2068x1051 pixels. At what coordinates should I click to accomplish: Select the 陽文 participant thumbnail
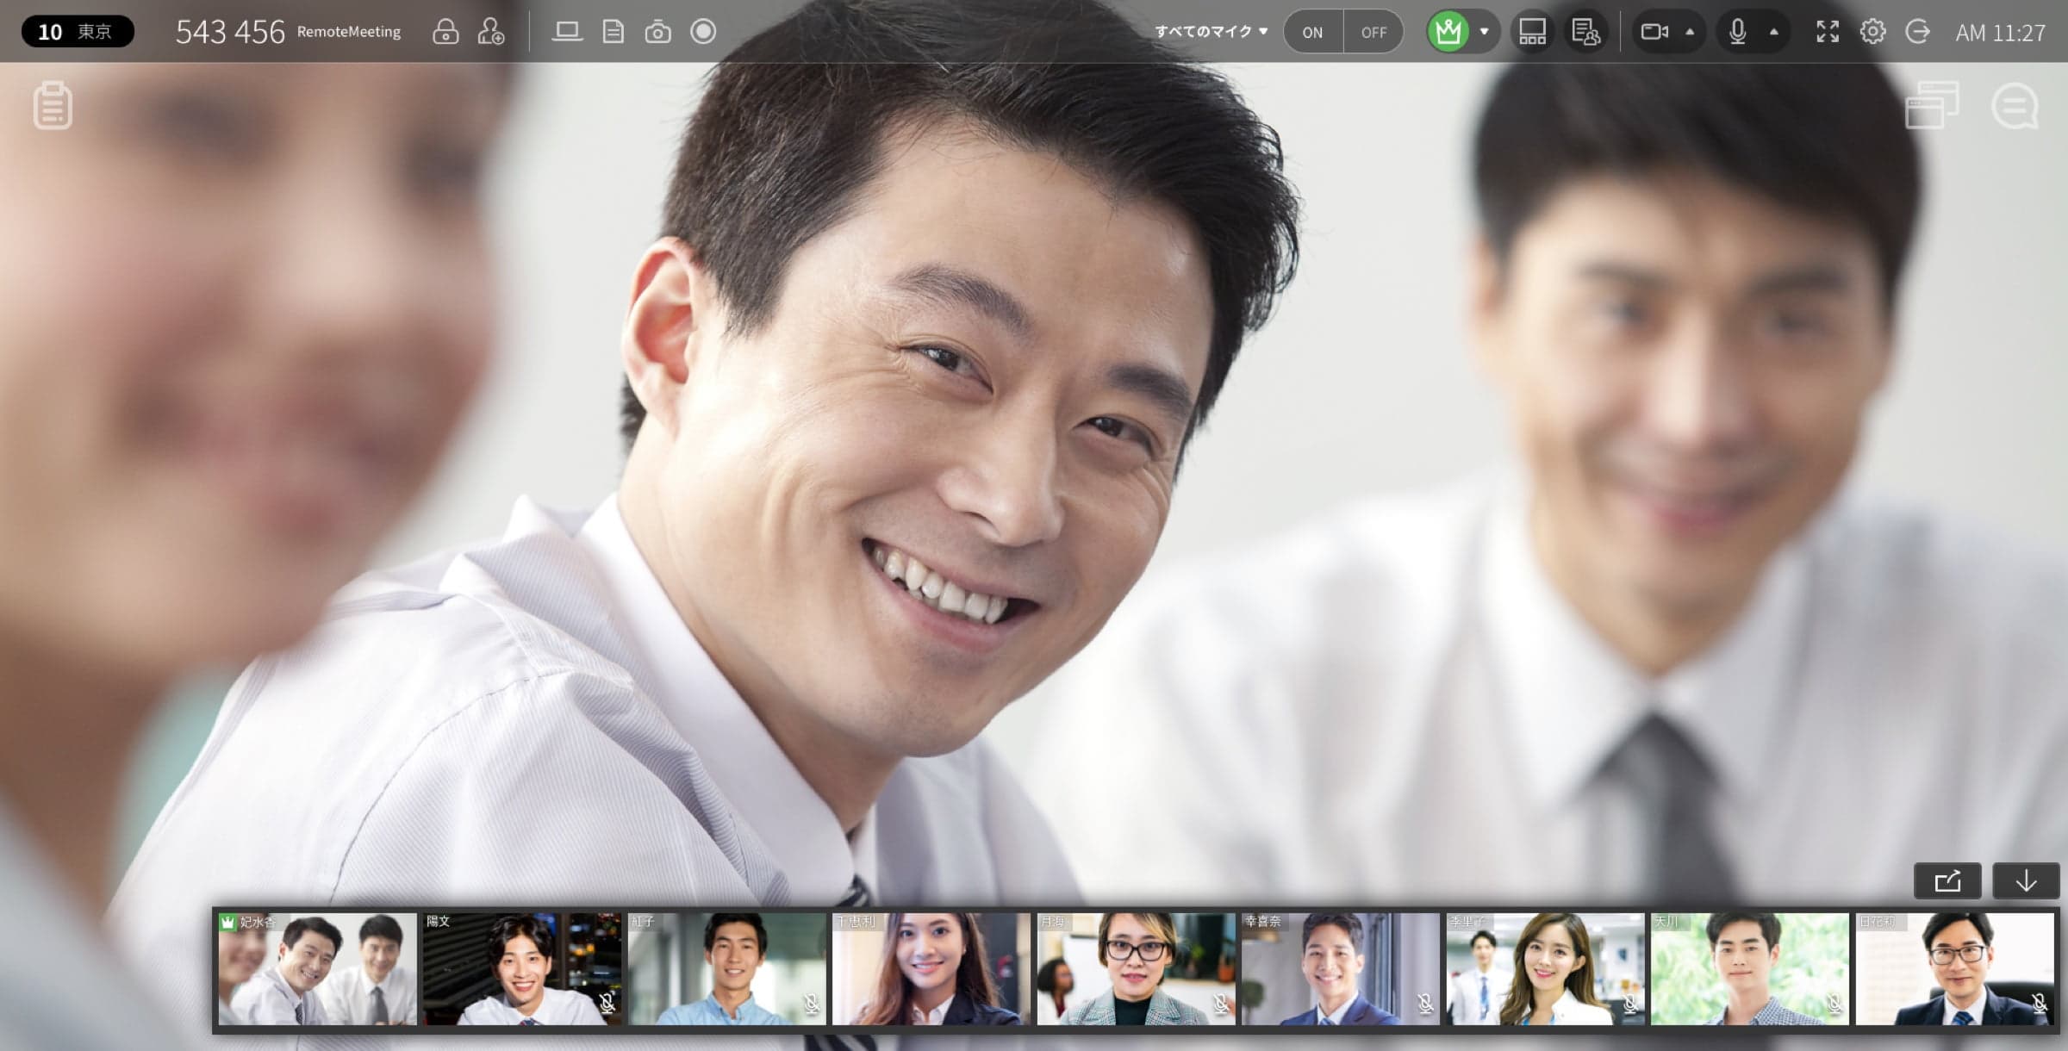[x=522, y=969]
